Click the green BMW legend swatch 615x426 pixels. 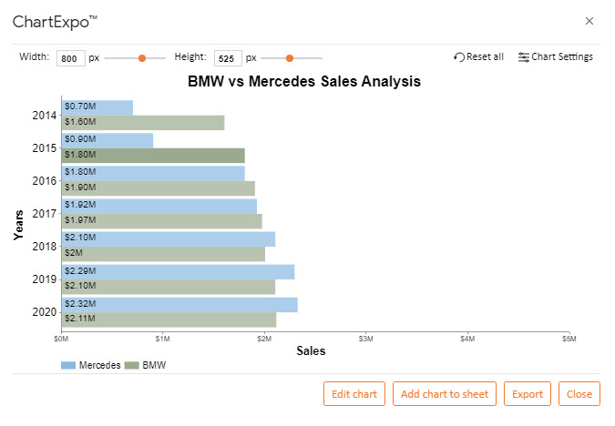tap(132, 366)
